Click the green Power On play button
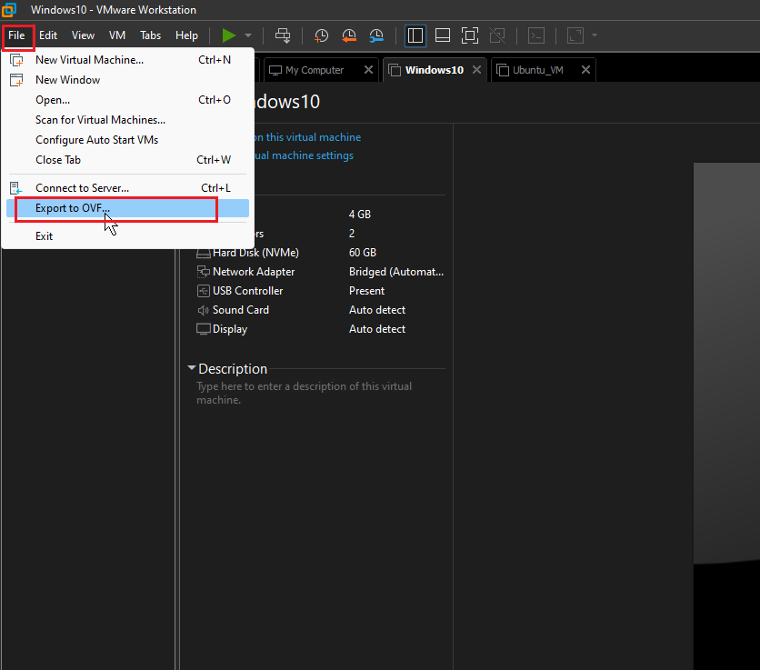The width and height of the screenshot is (760, 670). pyautogui.click(x=229, y=35)
